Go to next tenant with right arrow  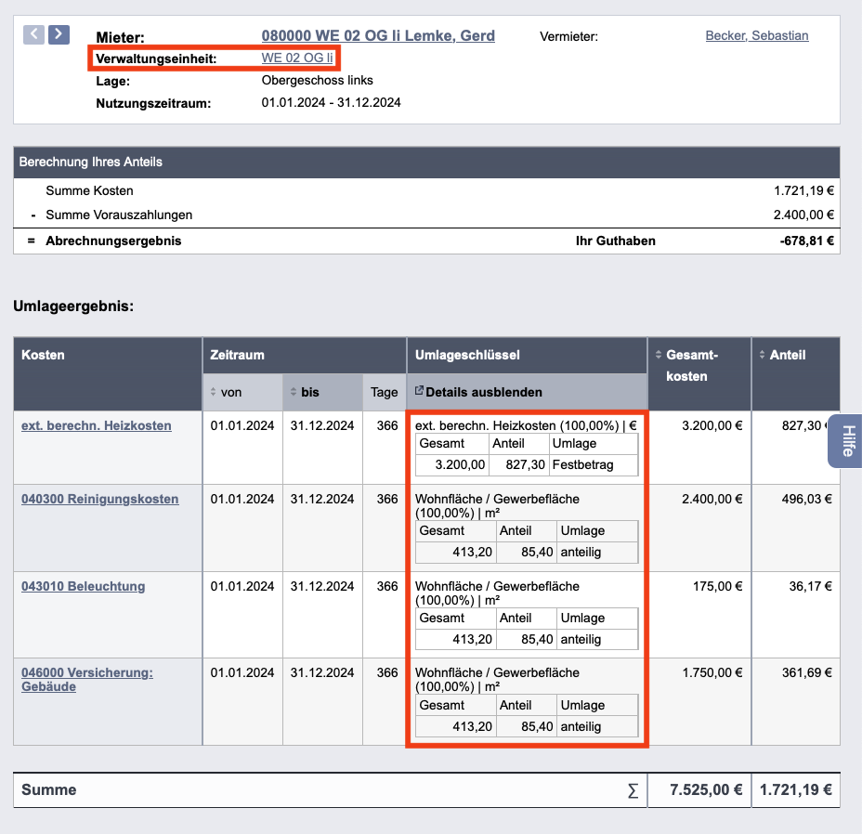pyautogui.click(x=59, y=34)
